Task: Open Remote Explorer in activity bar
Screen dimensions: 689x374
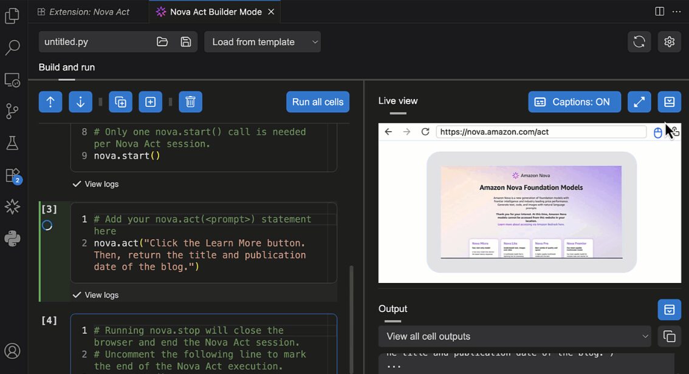Action: [12, 80]
